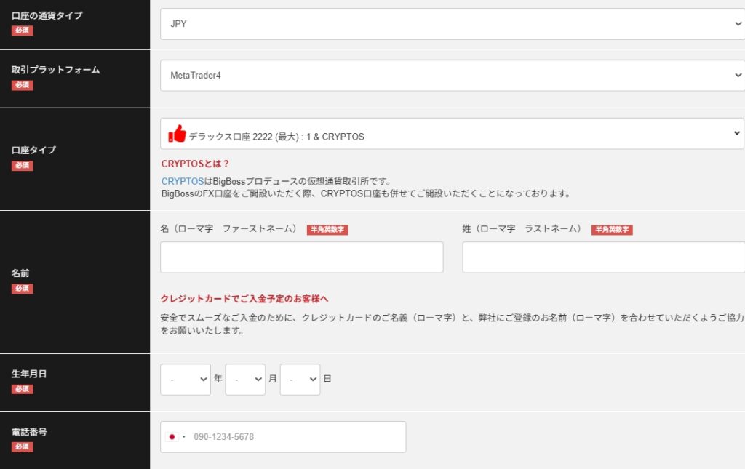Click the 必須 badge under 生年月日
Image resolution: width=745 pixels, height=469 pixels.
[22, 389]
